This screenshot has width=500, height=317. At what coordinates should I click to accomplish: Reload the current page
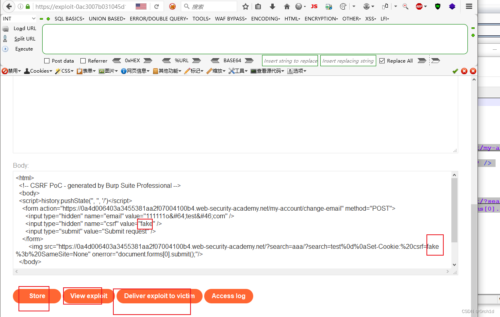[156, 6]
